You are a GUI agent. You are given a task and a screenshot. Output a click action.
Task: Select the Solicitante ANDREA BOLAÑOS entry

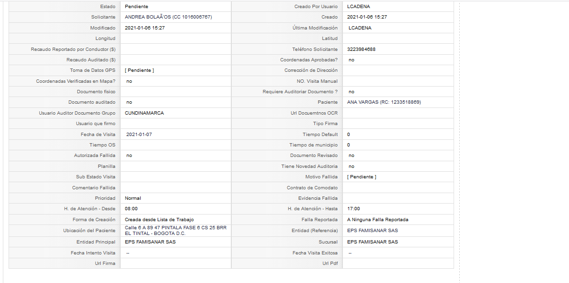click(x=169, y=17)
